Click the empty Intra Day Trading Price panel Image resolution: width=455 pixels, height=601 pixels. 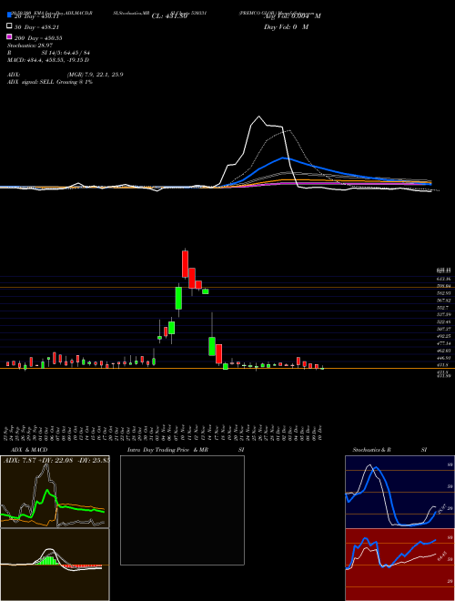182,510
